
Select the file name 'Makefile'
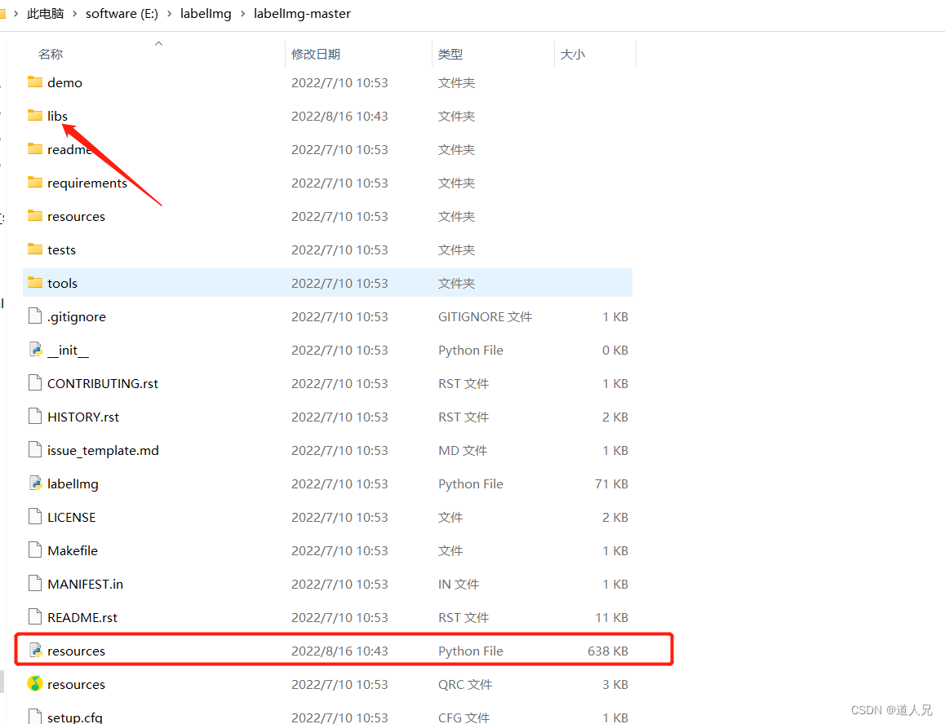(73, 550)
